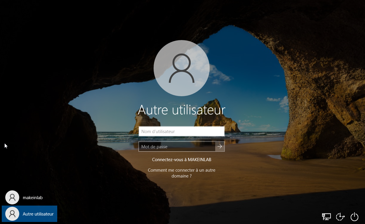
Task: Select the Autre utilisateur account entry label
Action: [x=38, y=214]
